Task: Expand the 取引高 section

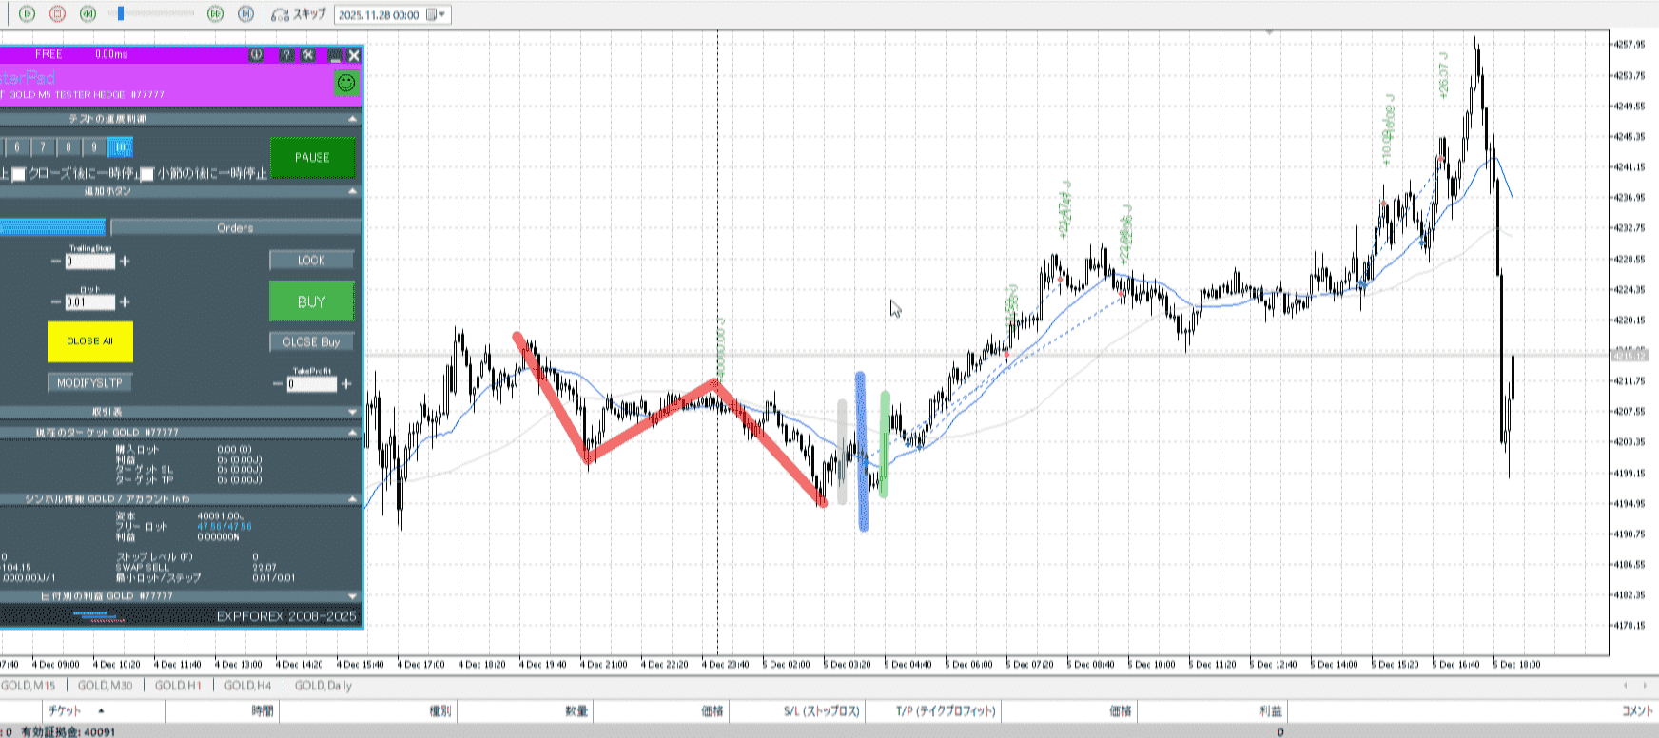Action: click(353, 412)
